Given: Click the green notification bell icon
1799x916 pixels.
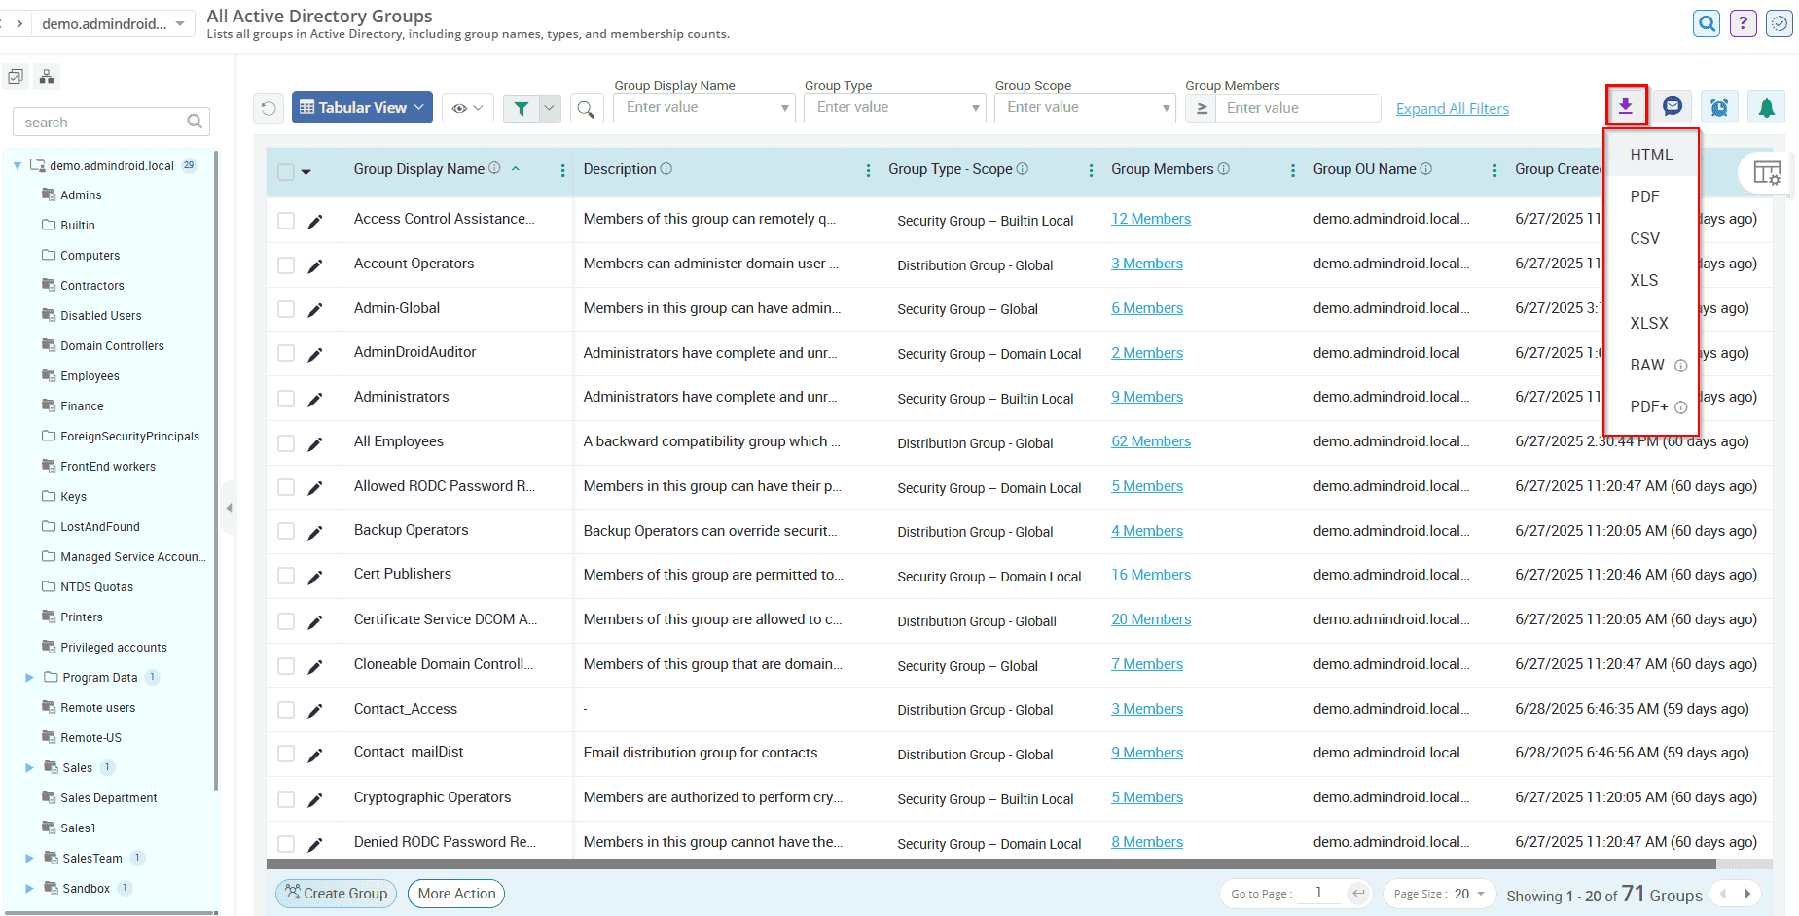Looking at the screenshot, I should (x=1766, y=106).
